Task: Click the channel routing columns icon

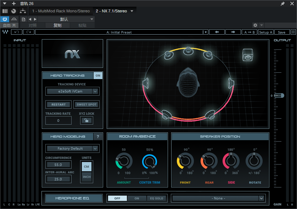Action: (x=5, y=11)
